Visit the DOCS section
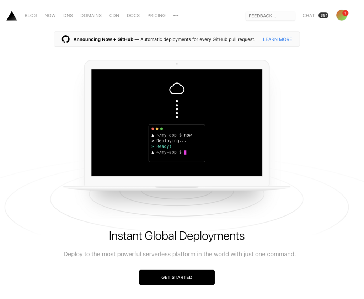364x299 pixels. pyautogui.click(x=133, y=16)
